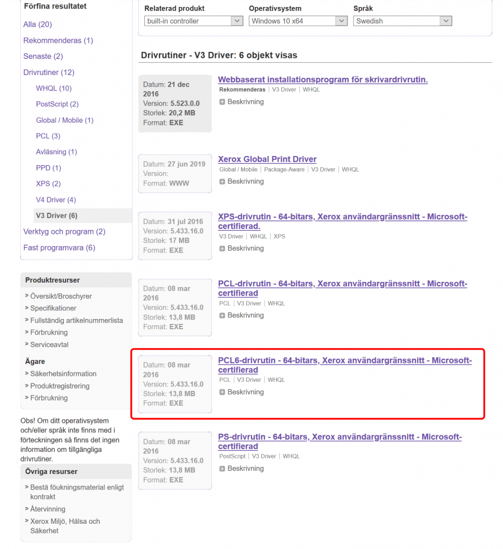Open the Språk dropdown
The height and width of the screenshot is (549, 503).
point(403,21)
